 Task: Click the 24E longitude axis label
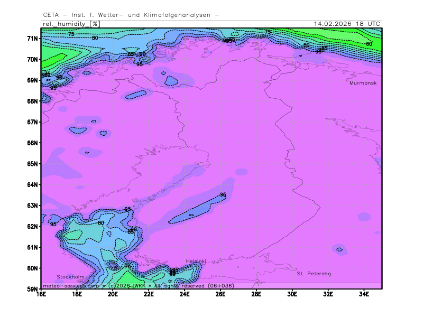coord(185,294)
